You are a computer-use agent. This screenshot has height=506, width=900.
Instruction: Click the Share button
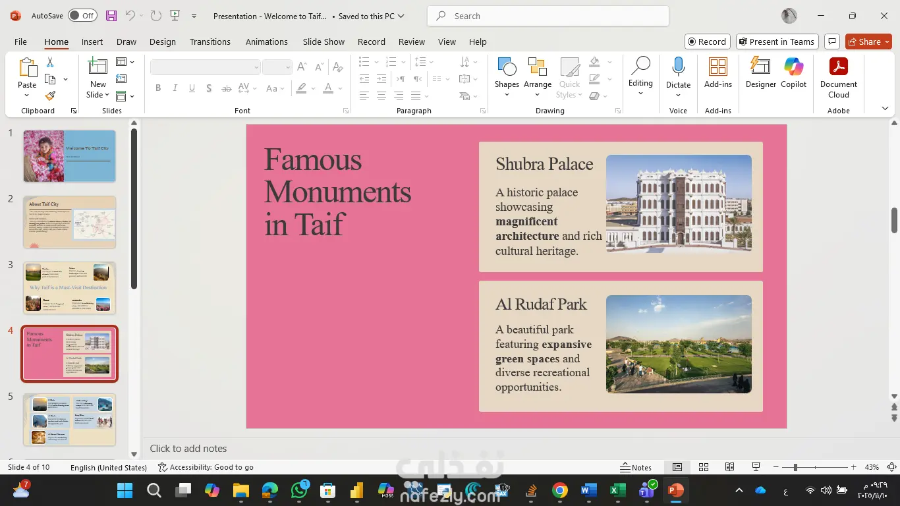pyautogui.click(x=868, y=42)
